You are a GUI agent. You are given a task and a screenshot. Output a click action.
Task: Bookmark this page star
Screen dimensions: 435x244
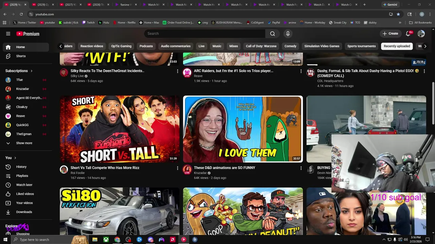tap(398, 14)
